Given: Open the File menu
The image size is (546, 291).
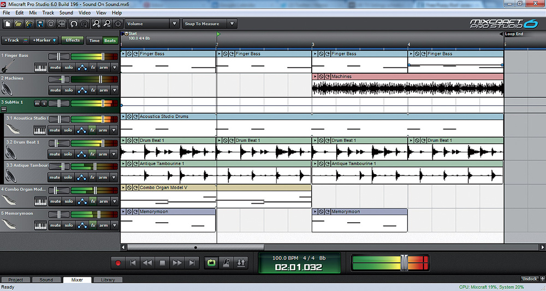Looking at the screenshot, I should pyautogui.click(x=6, y=13).
